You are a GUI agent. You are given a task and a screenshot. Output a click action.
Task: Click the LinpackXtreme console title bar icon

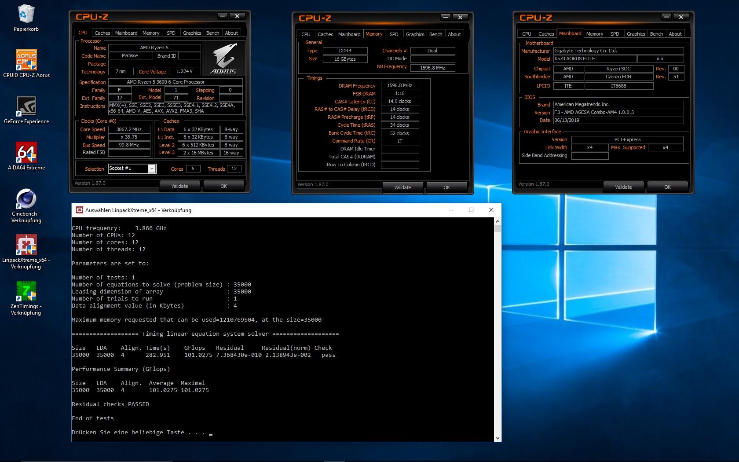click(80, 210)
